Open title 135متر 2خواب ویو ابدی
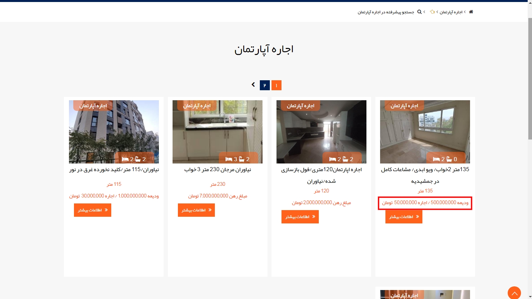Screen dimensions: 532x299 (425, 175)
